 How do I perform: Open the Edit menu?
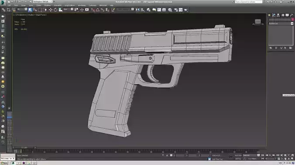click(x=9, y=6)
